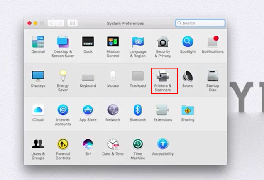Focus the Search field
Image resolution: width=264 pixels, height=180 pixels.
point(200,23)
